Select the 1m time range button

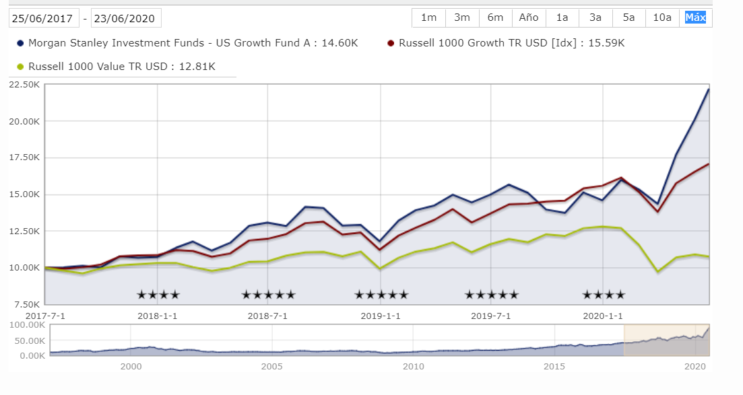[x=428, y=18]
